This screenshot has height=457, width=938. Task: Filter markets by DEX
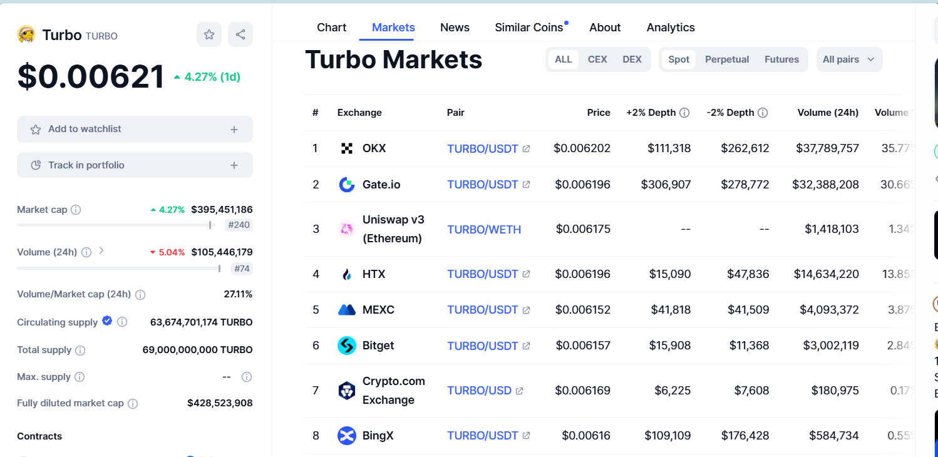[632, 59]
